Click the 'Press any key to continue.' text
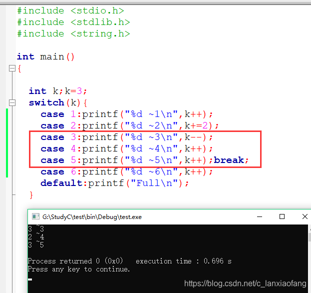 pos(79,269)
